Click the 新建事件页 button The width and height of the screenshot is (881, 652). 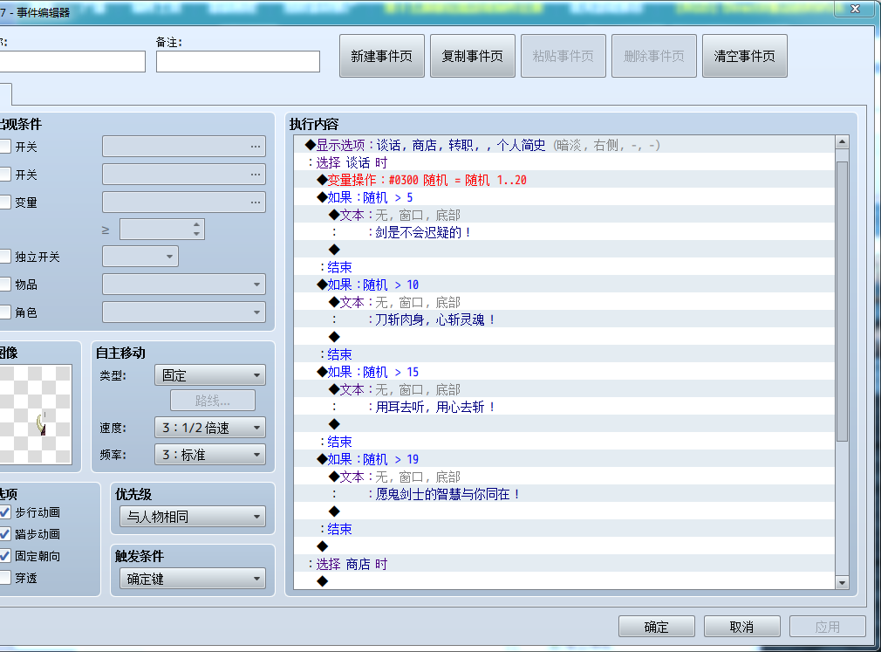381,56
